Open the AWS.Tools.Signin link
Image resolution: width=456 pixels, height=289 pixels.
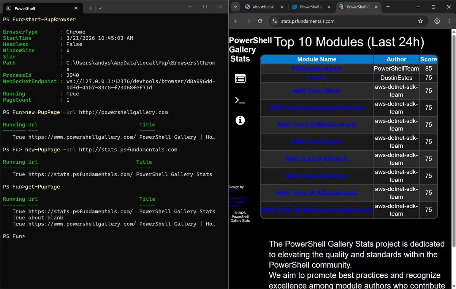[x=317, y=142]
